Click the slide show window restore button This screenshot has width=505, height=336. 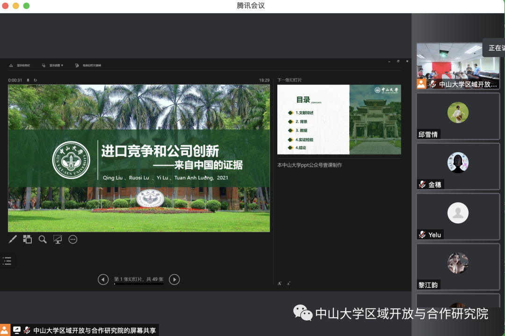(398, 61)
